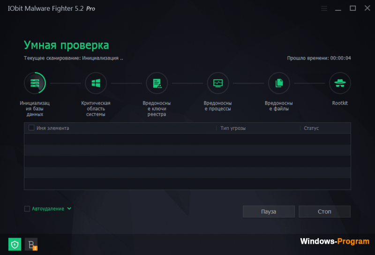
Task: Click the Умная проверка heading
Action: tap(66, 45)
